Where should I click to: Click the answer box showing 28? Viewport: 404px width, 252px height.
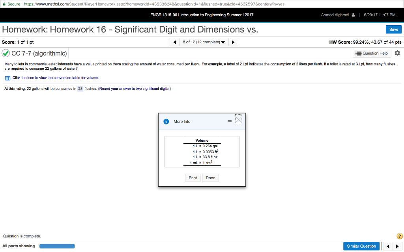tap(80, 89)
